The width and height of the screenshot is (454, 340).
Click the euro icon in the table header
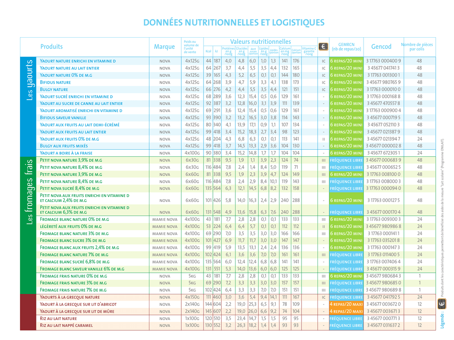(323, 46)
